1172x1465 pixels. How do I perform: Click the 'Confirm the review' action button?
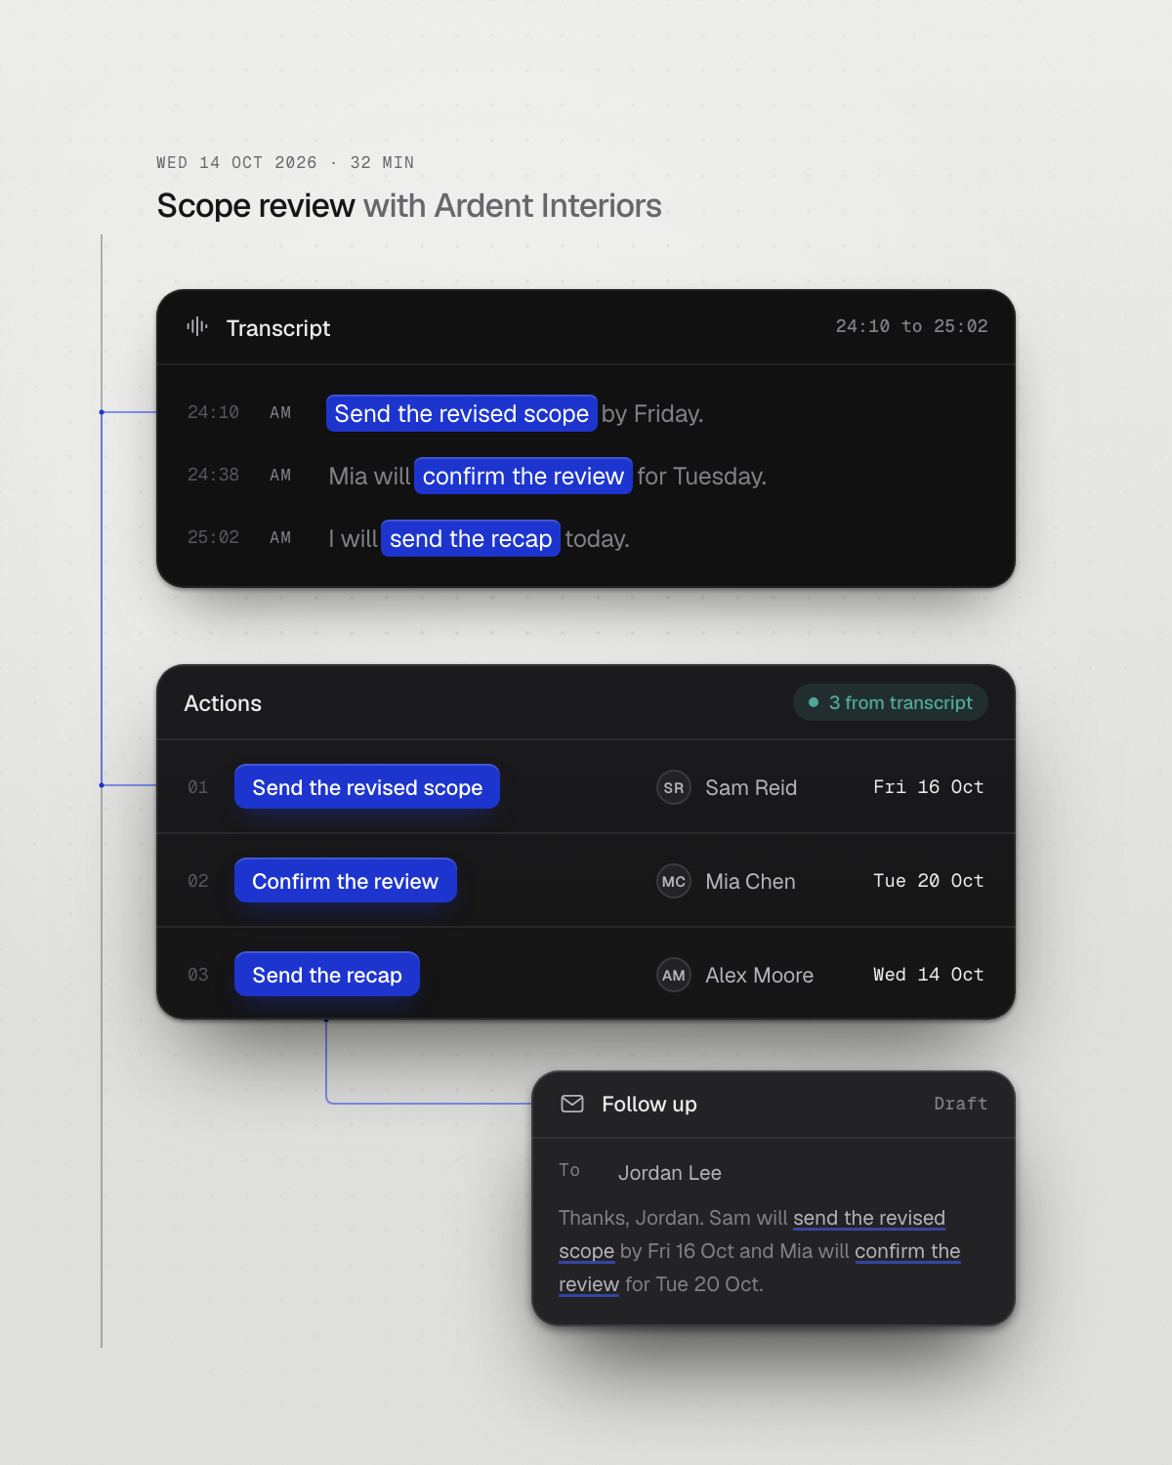click(346, 881)
